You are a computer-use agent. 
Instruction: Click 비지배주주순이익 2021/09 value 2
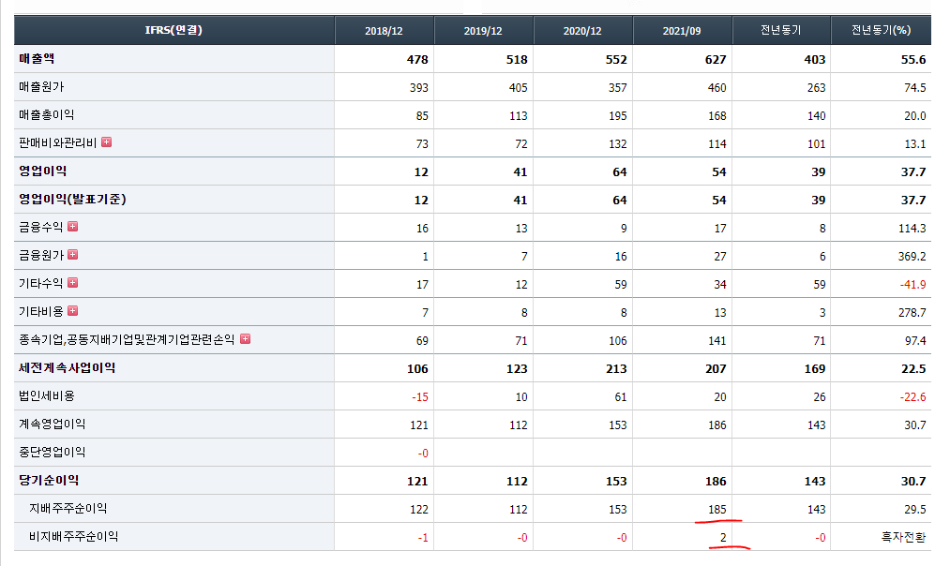[x=723, y=537]
